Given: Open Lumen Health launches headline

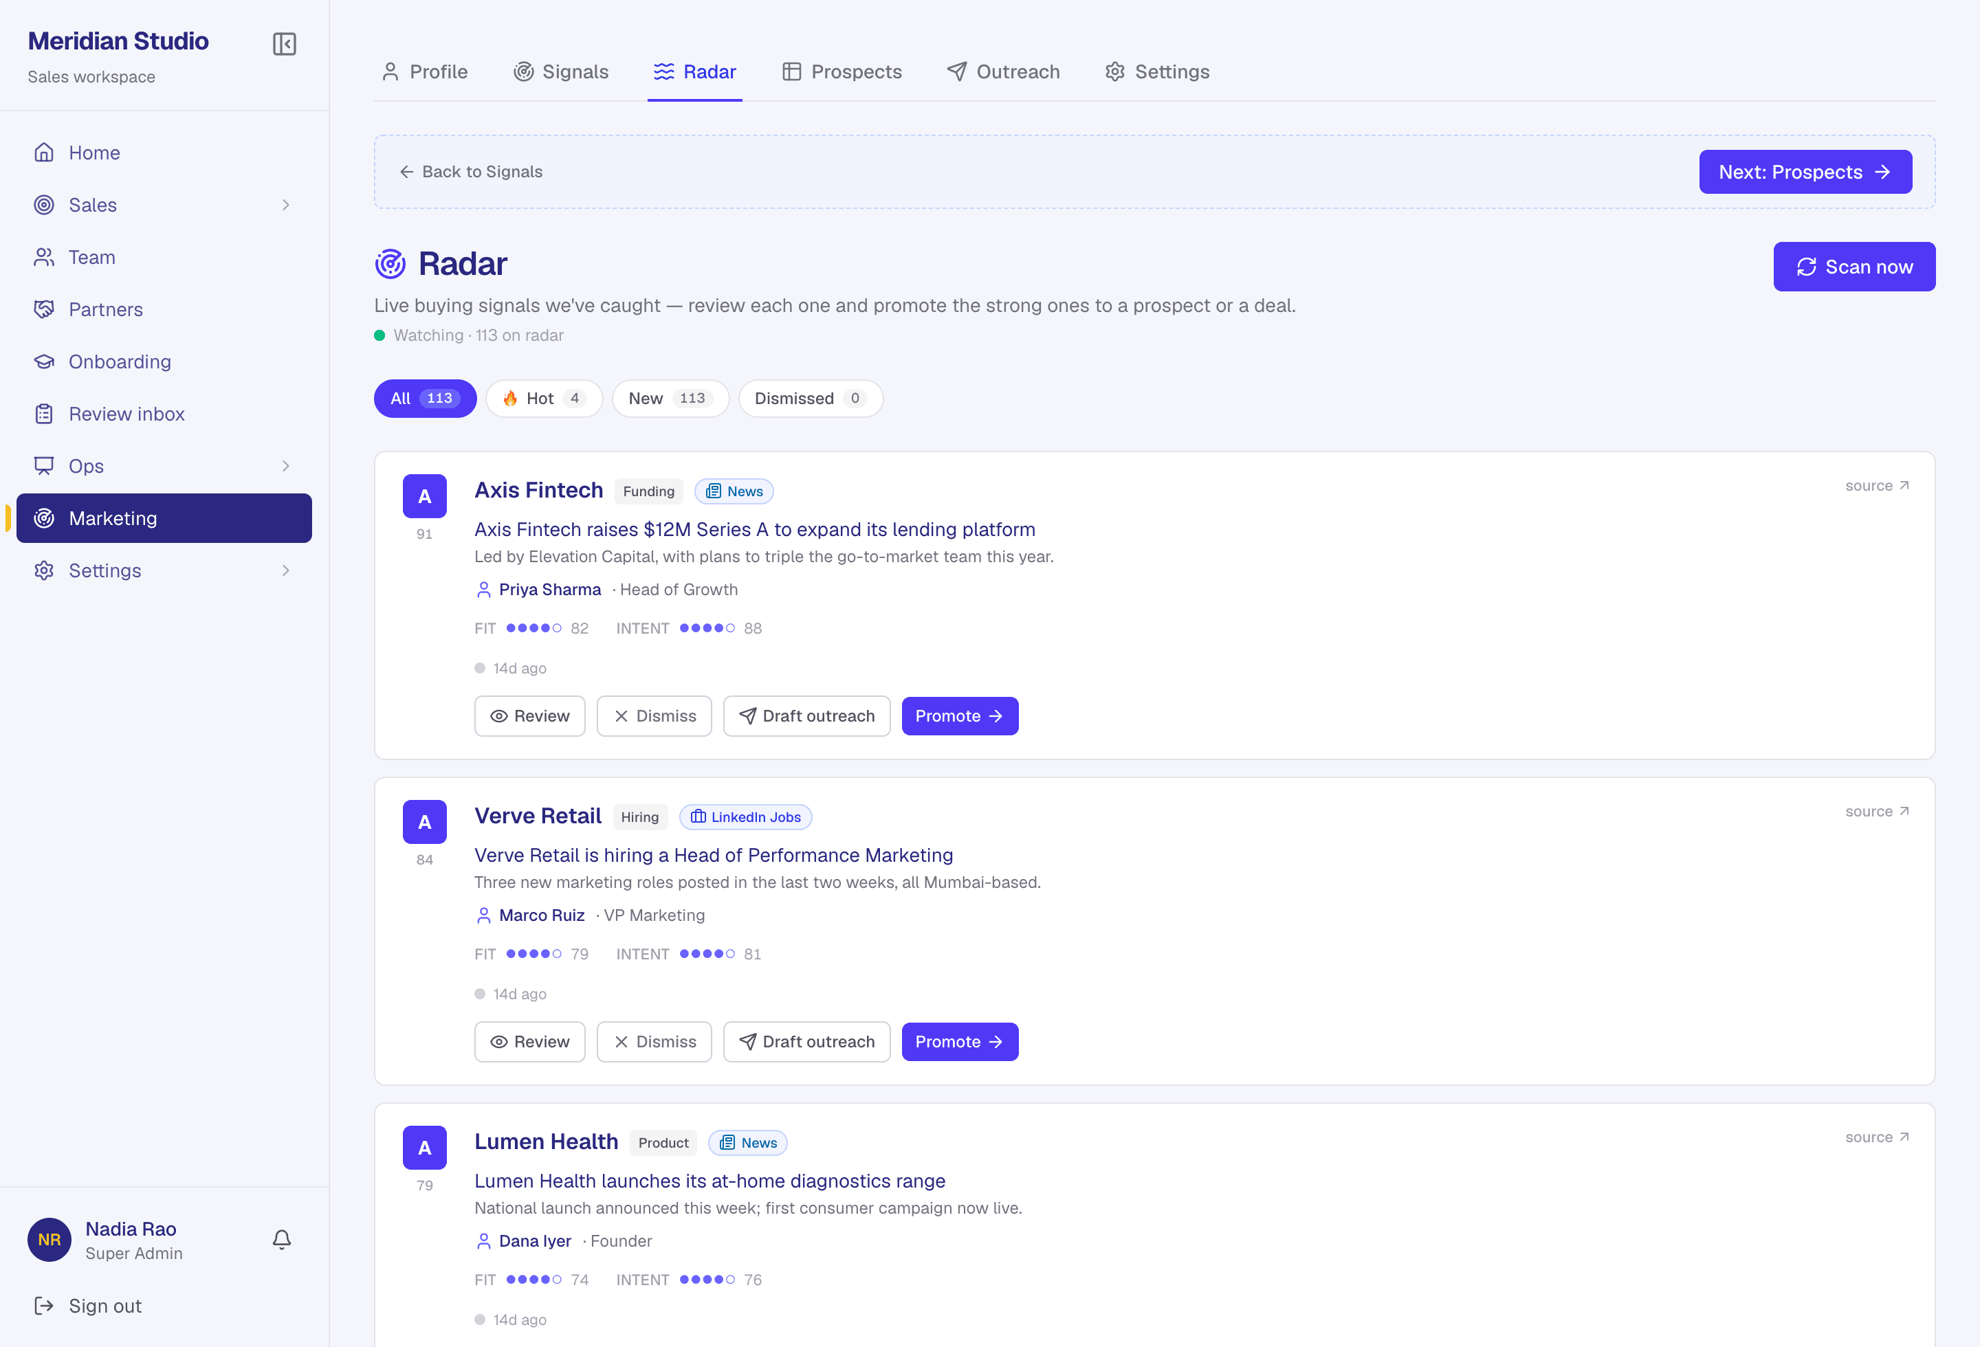Looking at the screenshot, I should 709,1181.
